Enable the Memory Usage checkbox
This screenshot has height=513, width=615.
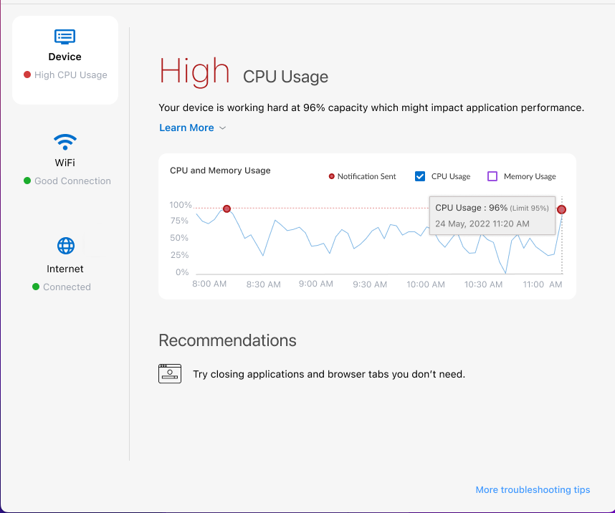click(492, 176)
